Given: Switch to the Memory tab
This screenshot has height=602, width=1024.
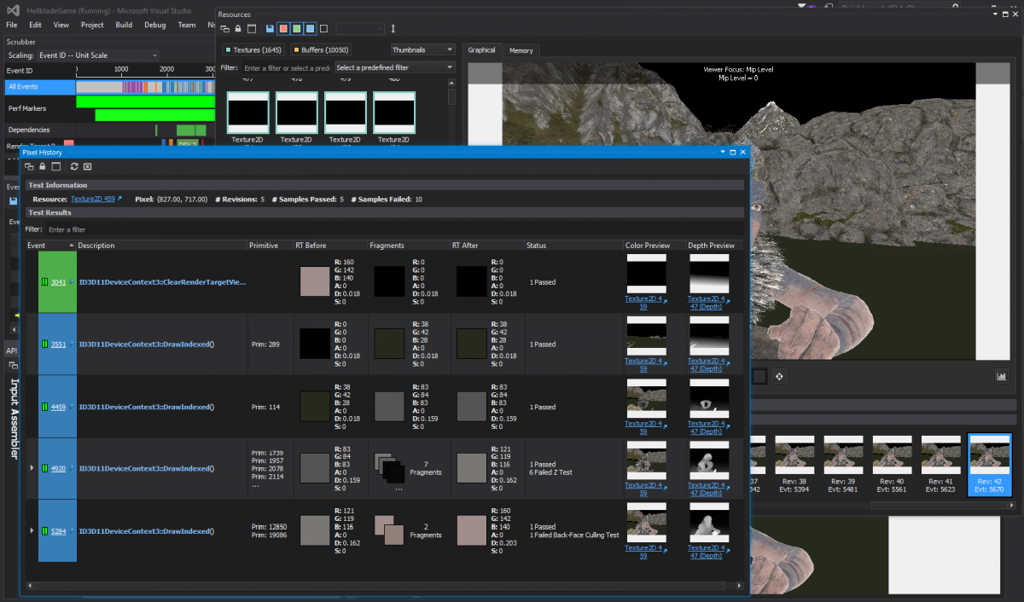Looking at the screenshot, I should pos(521,49).
